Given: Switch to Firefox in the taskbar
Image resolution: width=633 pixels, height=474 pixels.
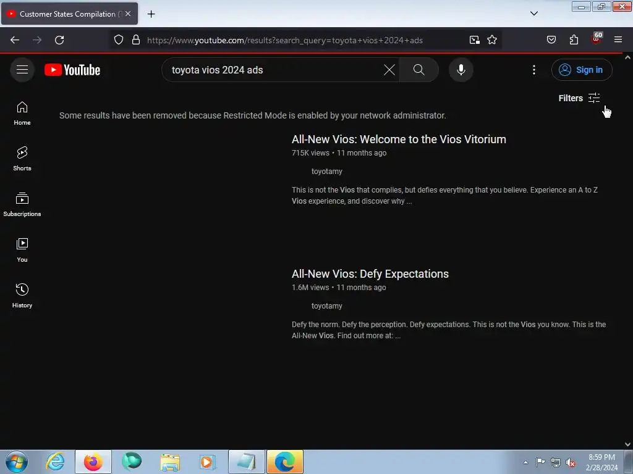Looking at the screenshot, I should (93, 462).
